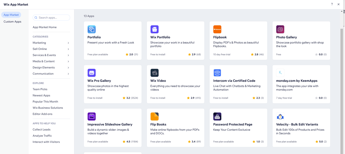Click 'Present your work with a Fresh Look'
This screenshot has width=345, height=154.
pos(111,43)
